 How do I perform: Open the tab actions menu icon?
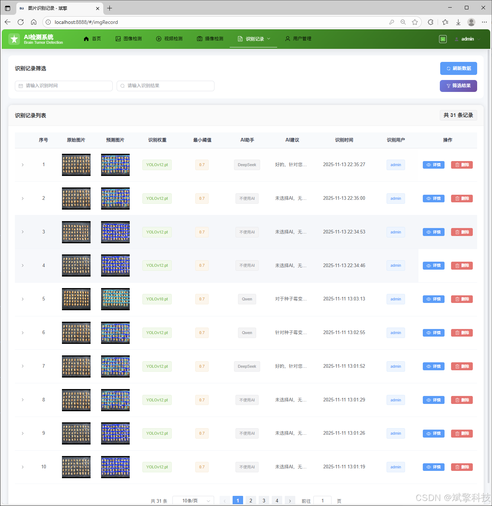coord(8,8)
